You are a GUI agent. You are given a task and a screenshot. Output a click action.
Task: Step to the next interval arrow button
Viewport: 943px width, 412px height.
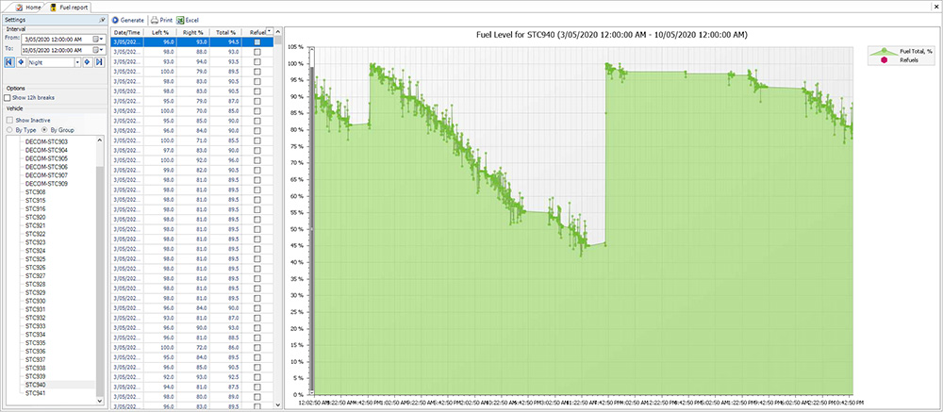pos(87,62)
